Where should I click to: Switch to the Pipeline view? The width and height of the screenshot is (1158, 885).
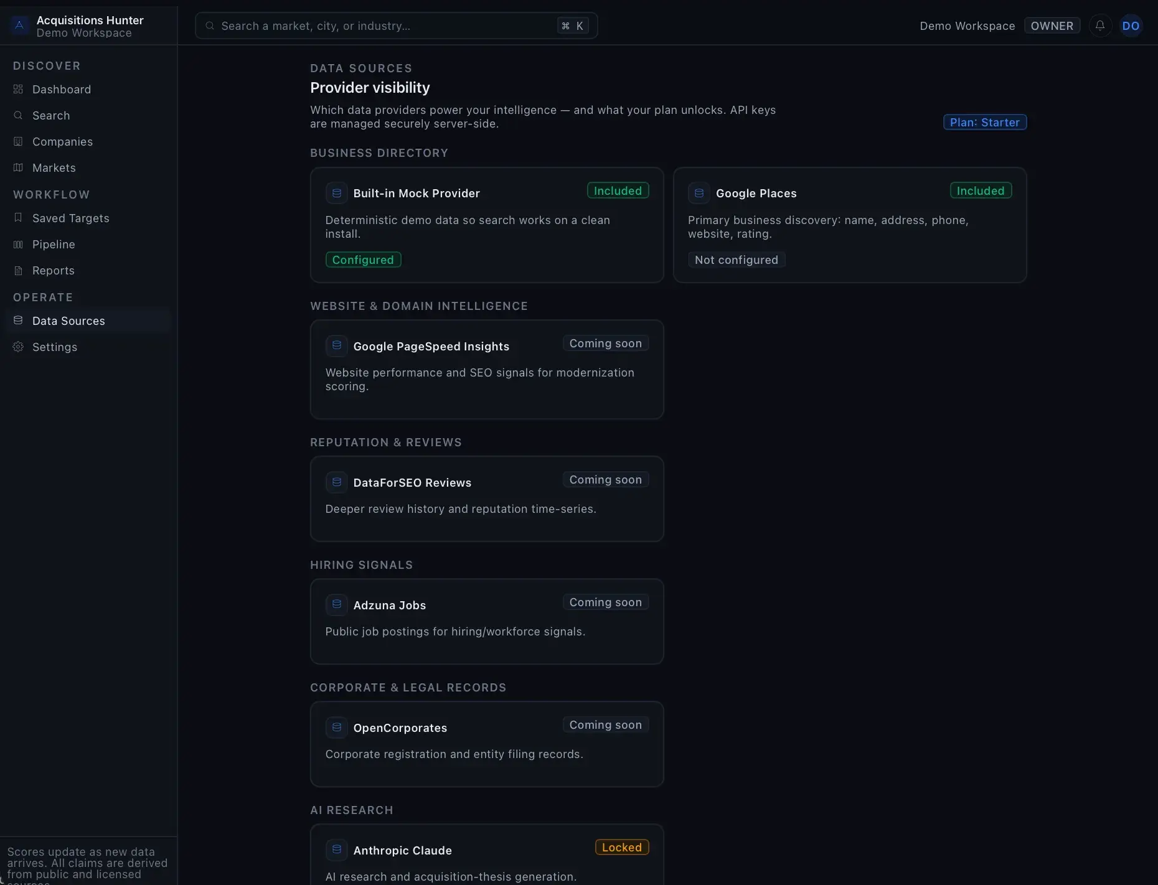click(x=88, y=244)
